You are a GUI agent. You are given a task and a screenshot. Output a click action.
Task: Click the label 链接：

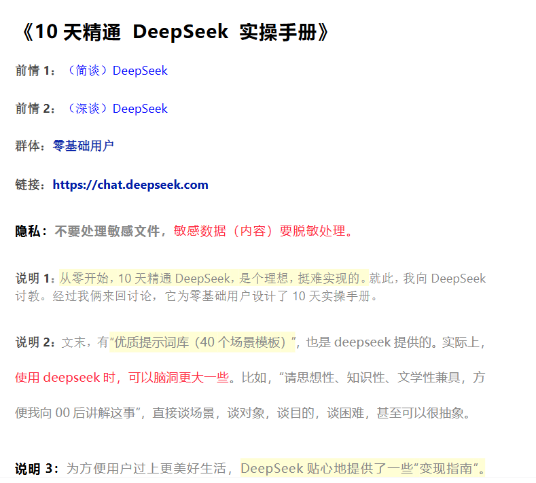coord(31,185)
